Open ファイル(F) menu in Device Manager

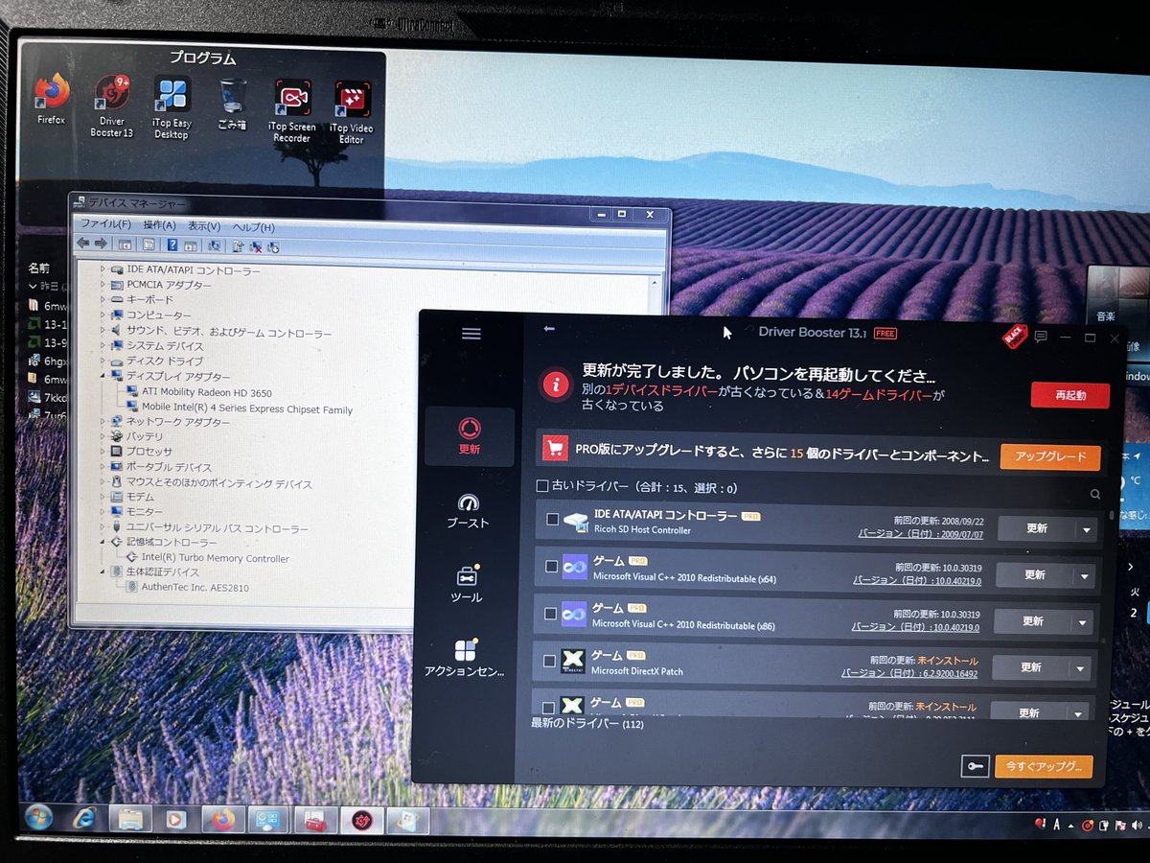click(x=105, y=224)
